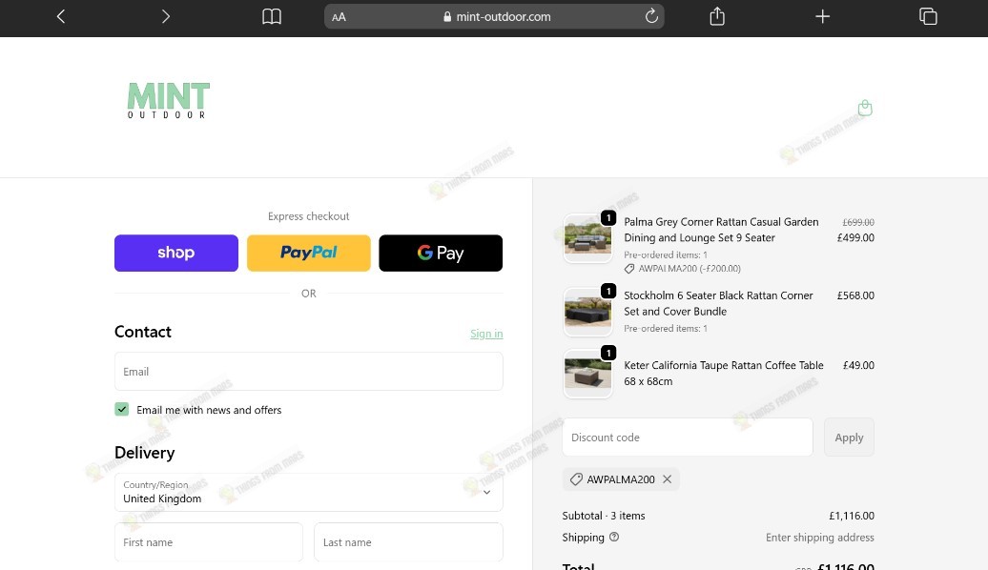Click the Stockholm 6 Seater bundle thumbnail

point(587,312)
